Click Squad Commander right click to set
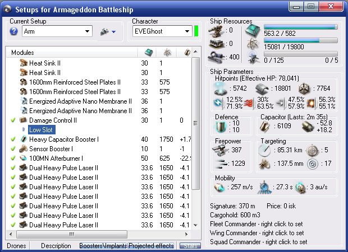This screenshot has width=348, height=252. [259, 242]
